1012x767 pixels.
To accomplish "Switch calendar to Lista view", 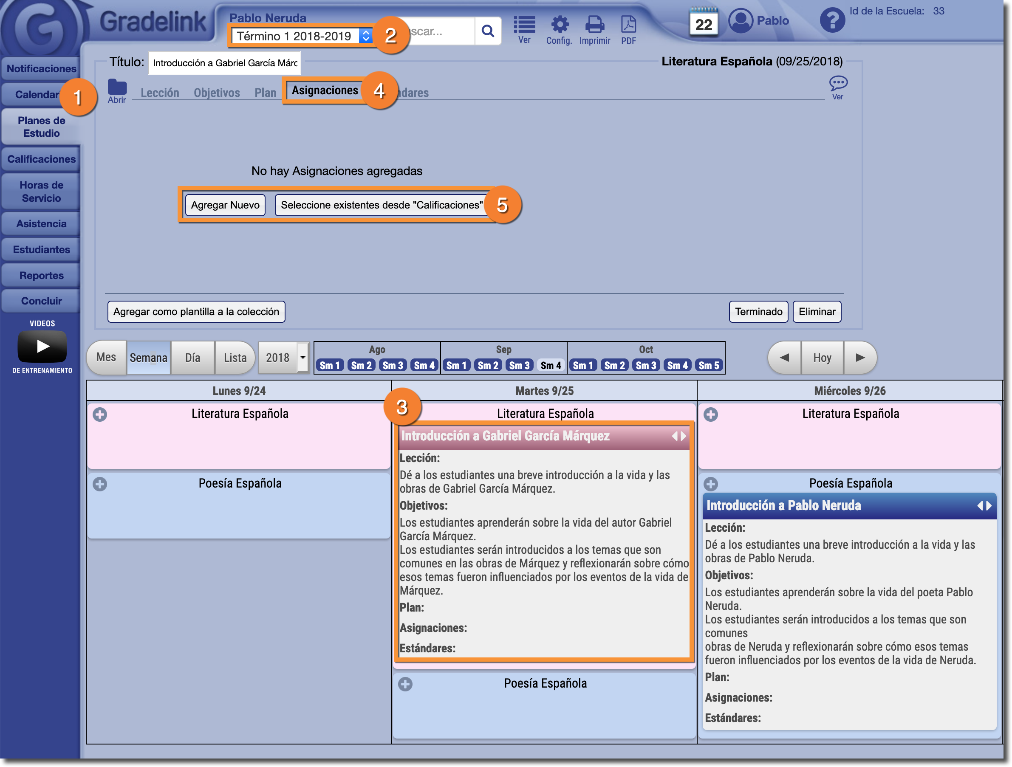I will 235,357.
